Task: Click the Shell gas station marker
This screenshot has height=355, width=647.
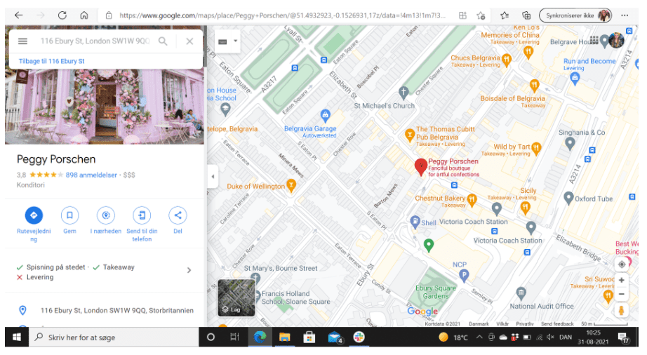Action: coord(415,222)
